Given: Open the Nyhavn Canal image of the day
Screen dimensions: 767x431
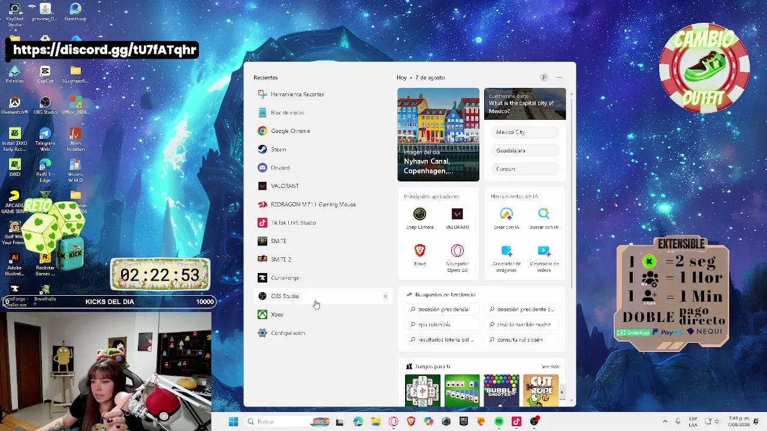Looking at the screenshot, I should [x=438, y=135].
